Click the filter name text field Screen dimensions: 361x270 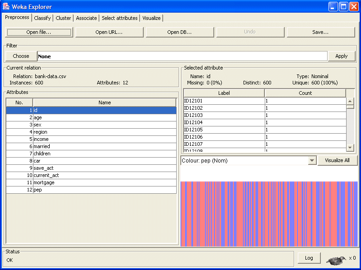coord(182,56)
